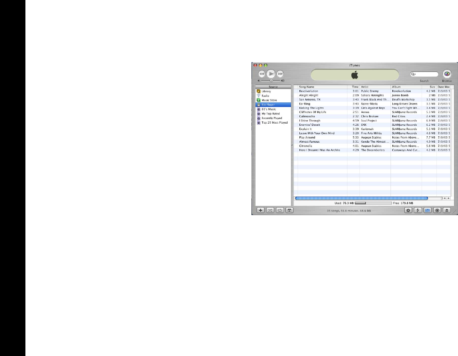Image resolution: width=458 pixels, height=356 pixels.
Task: Click the Browse eye icon
Action: pyautogui.click(x=447, y=74)
